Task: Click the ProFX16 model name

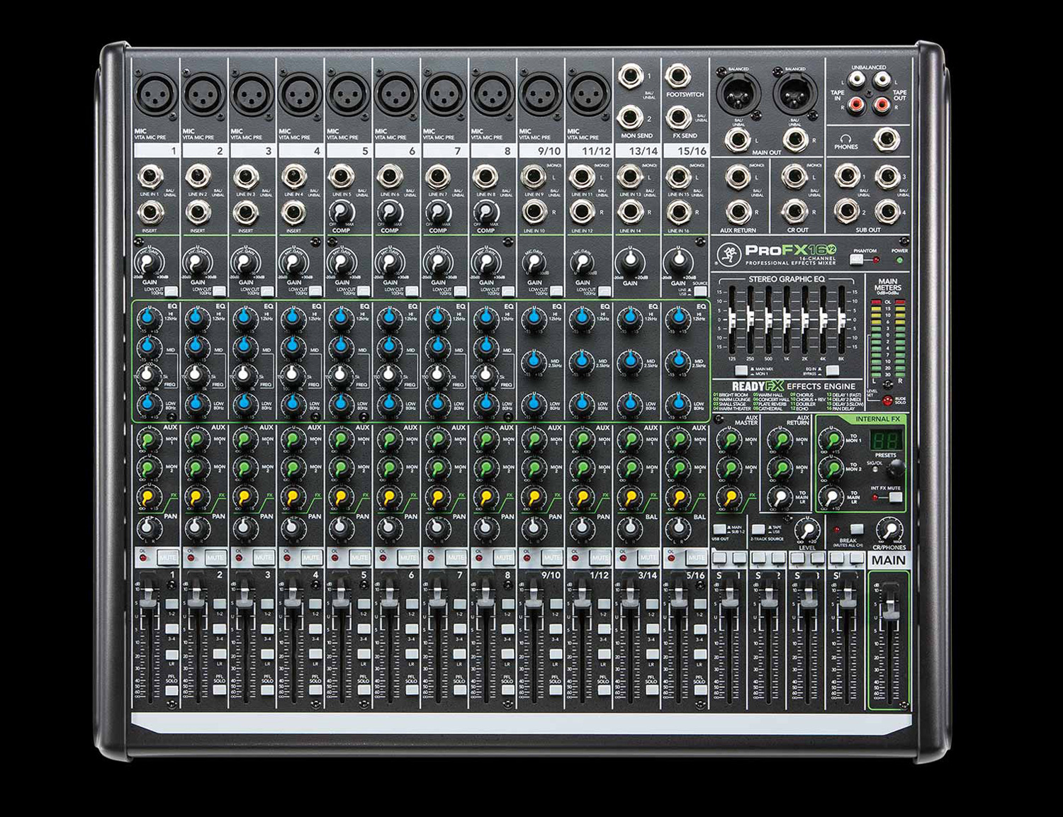Action: pyautogui.click(x=791, y=250)
